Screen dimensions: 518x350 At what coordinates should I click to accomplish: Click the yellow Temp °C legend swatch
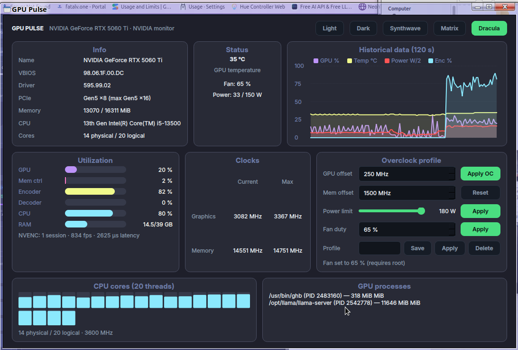point(350,61)
